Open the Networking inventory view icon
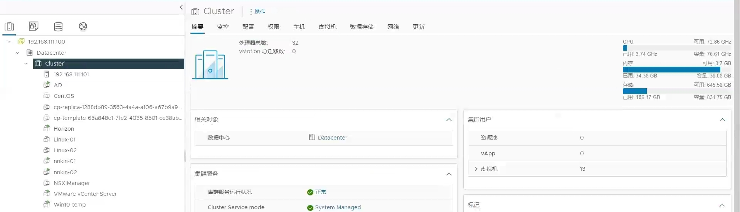This screenshot has width=740, height=212. 83,27
